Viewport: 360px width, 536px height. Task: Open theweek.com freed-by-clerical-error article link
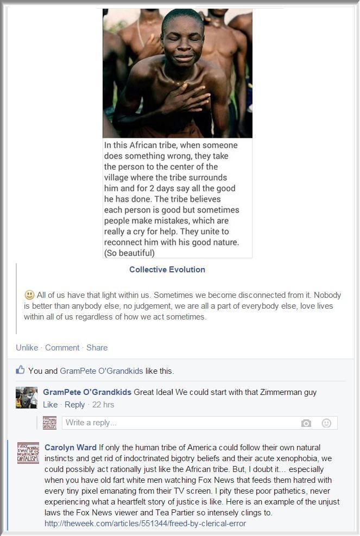point(145,524)
